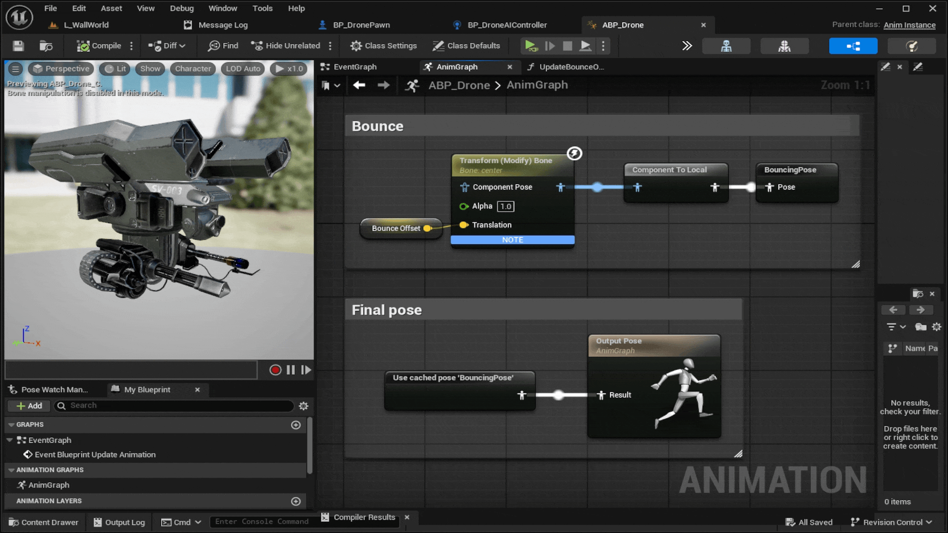Close the My Blueprint tab
Viewport: 948px width, 533px height.
point(197,389)
